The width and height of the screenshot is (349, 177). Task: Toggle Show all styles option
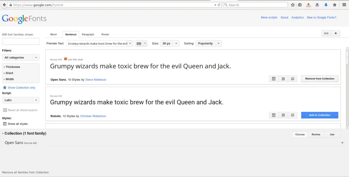15,124
